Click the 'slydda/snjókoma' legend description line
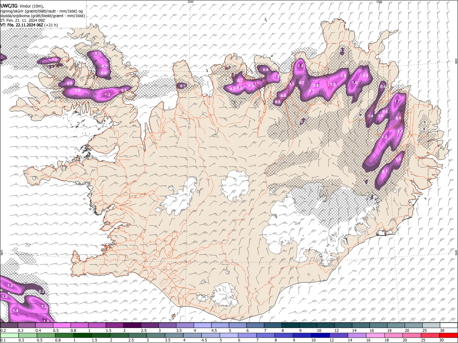The image size is (458, 343). coord(43,16)
